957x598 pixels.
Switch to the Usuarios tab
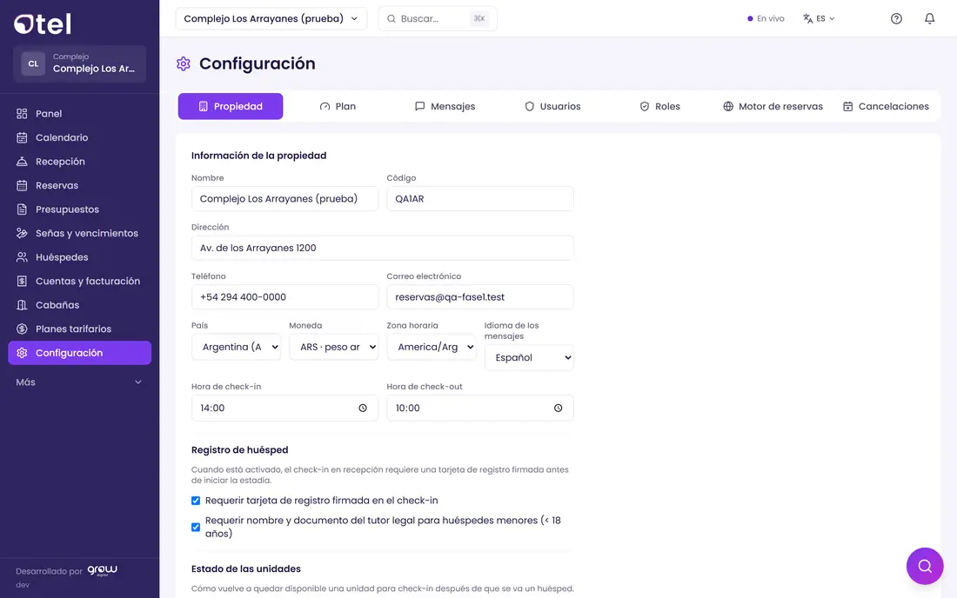[552, 106]
